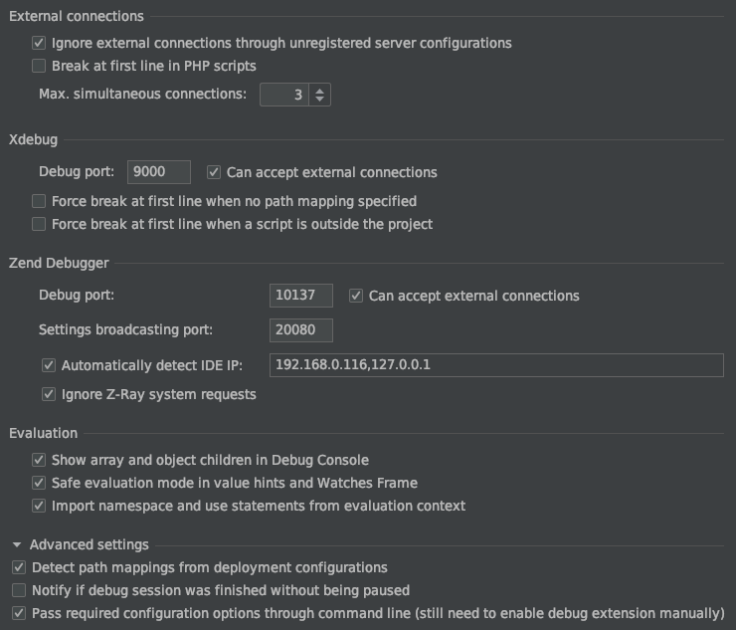Uncheck Safe evaluation mode in value hints
The width and height of the screenshot is (736, 630).
[39, 483]
